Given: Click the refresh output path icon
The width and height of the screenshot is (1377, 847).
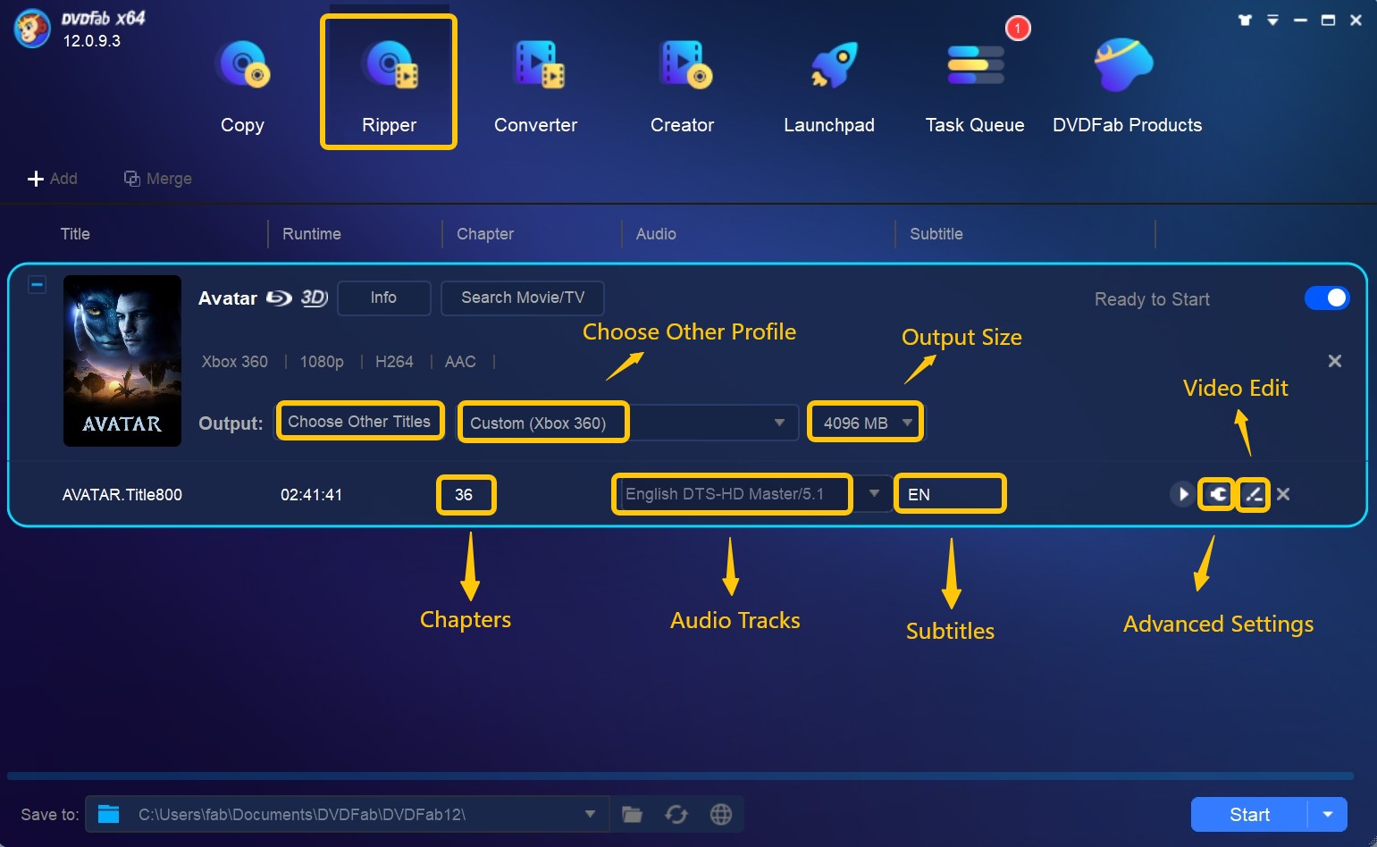Looking at the screenshot, I should point(676,814).
